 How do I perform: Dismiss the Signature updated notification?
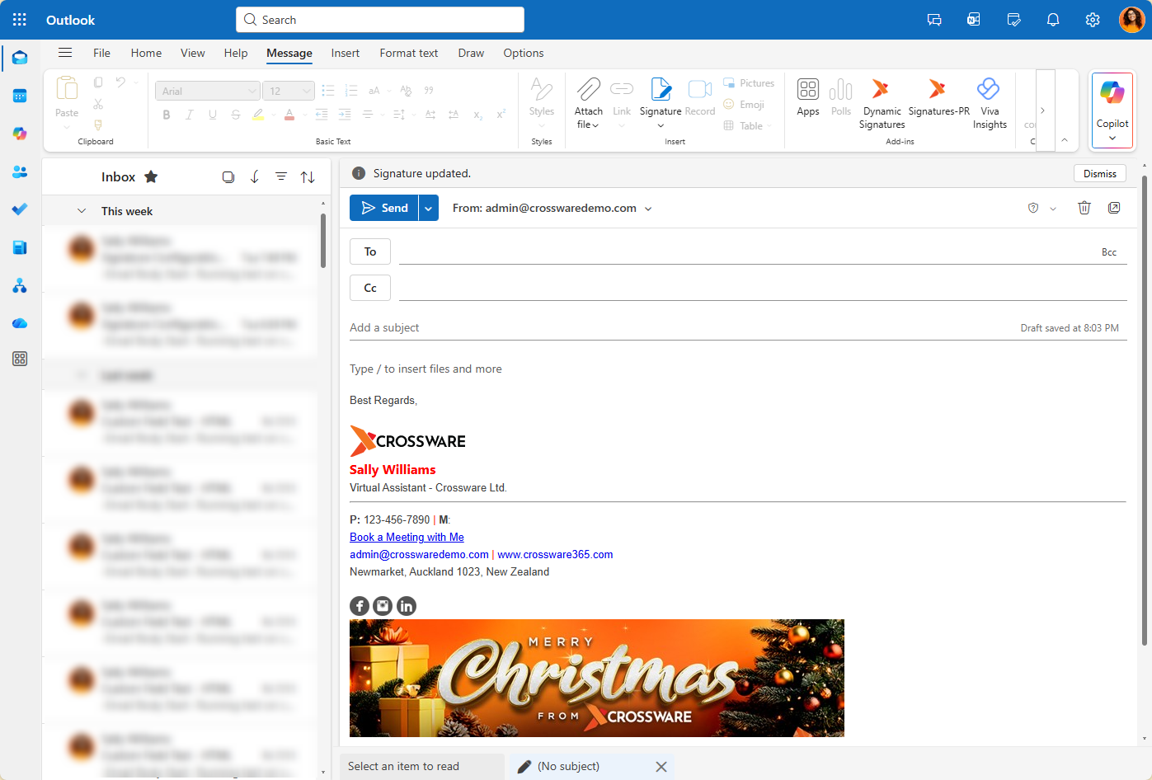[1099, 173]
